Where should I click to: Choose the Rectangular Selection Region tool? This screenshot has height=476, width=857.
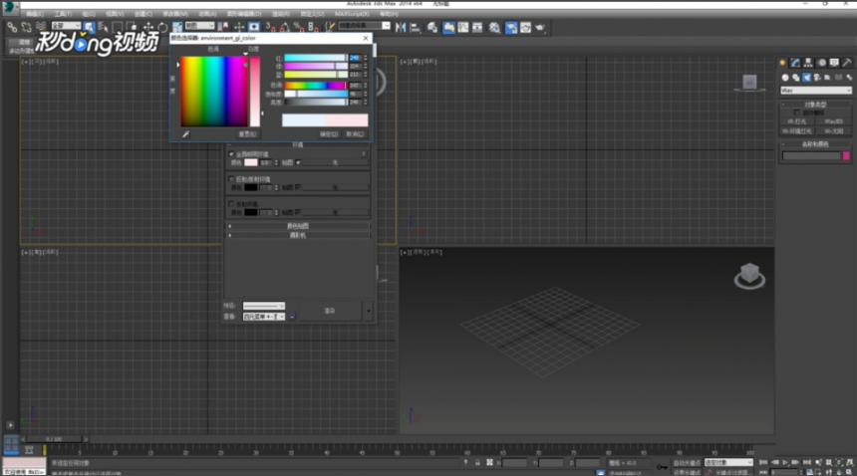[x=117, y=27]
